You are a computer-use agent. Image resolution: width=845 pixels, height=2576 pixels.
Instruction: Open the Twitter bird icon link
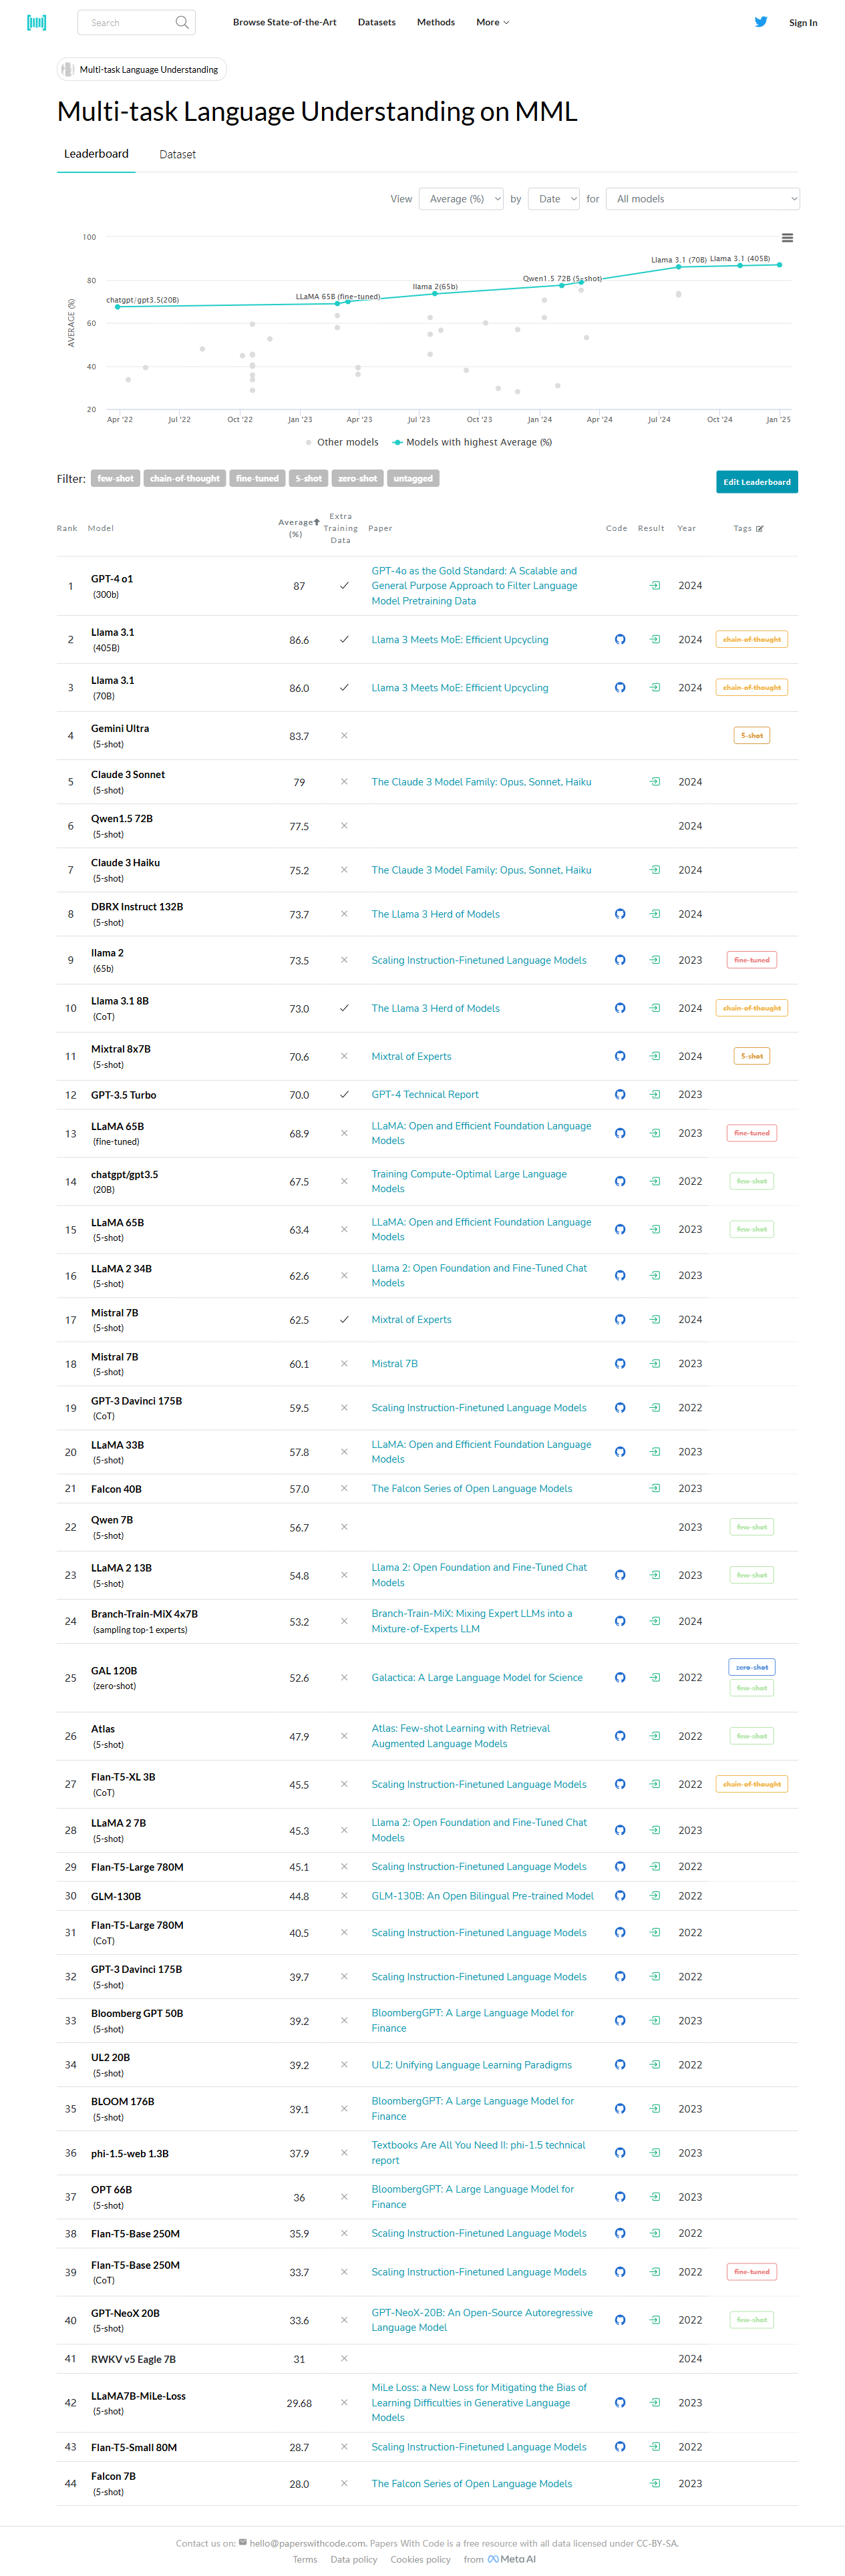pyautogui.click(x=761, y=22)
